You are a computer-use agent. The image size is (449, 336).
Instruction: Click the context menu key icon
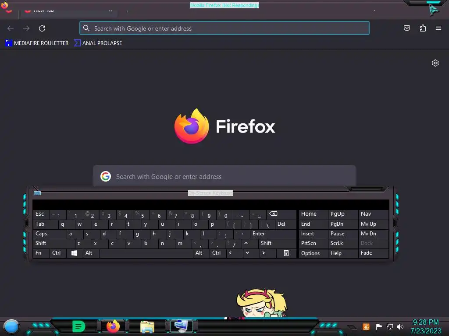(286, 253)
